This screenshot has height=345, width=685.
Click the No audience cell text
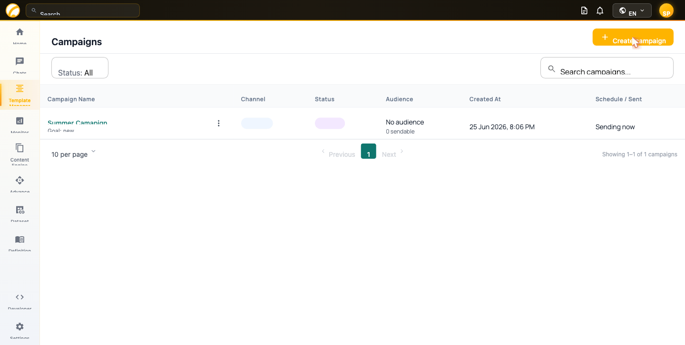[x=405, y=122]
